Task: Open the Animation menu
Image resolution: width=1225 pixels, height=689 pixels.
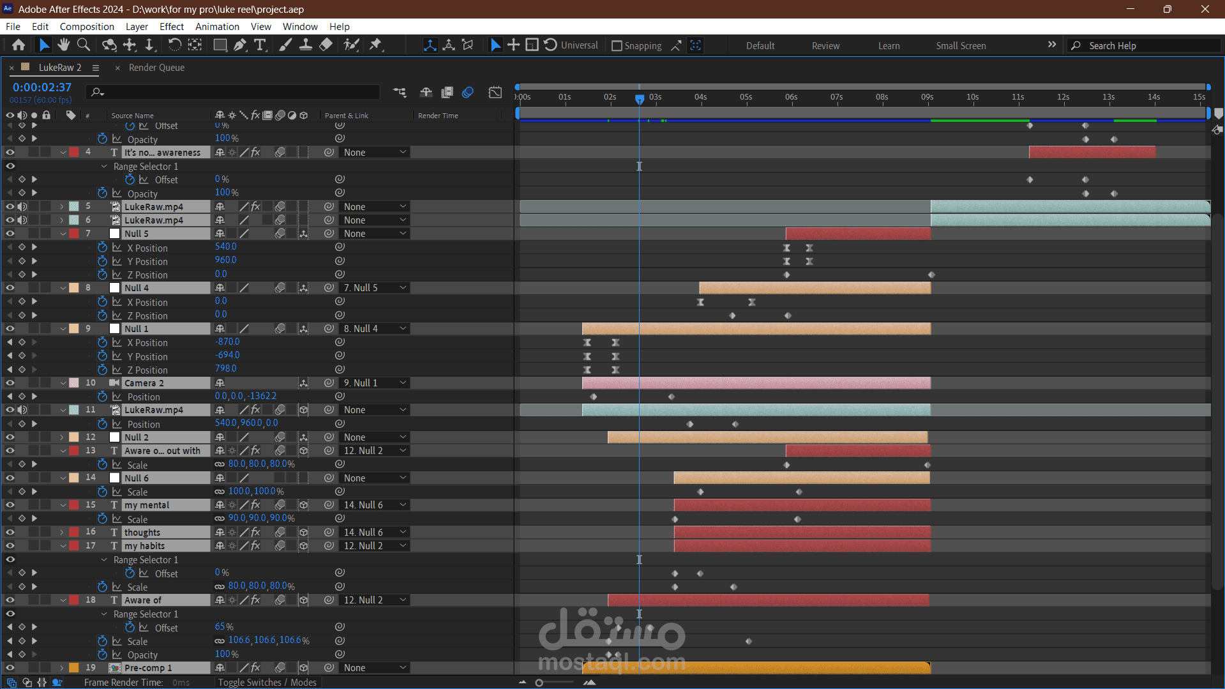Action: 217,26
